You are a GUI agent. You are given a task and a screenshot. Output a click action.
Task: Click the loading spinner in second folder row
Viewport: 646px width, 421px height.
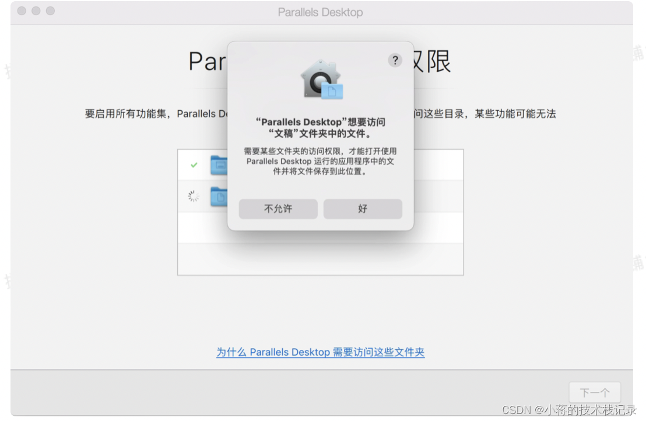[193, 196]
